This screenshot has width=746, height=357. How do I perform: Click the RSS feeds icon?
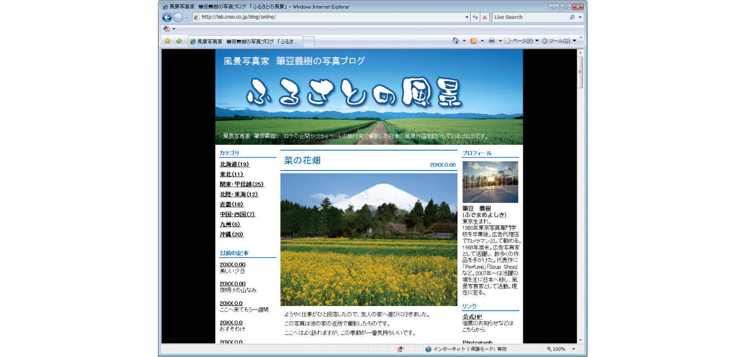click(x=473, y=41)
